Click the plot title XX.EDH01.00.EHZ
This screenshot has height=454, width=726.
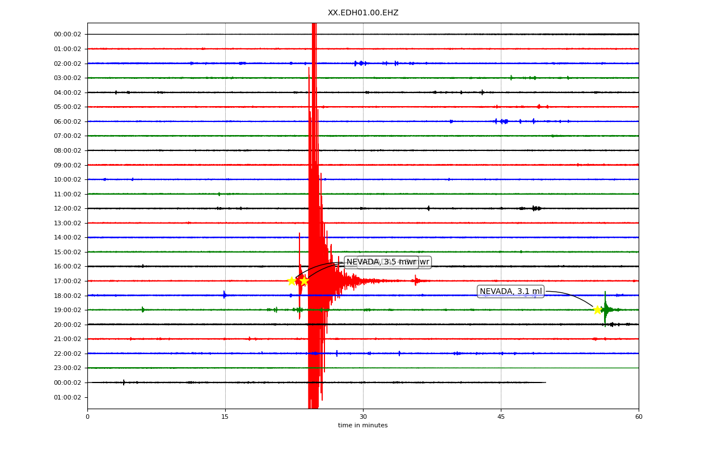(363, 13)
